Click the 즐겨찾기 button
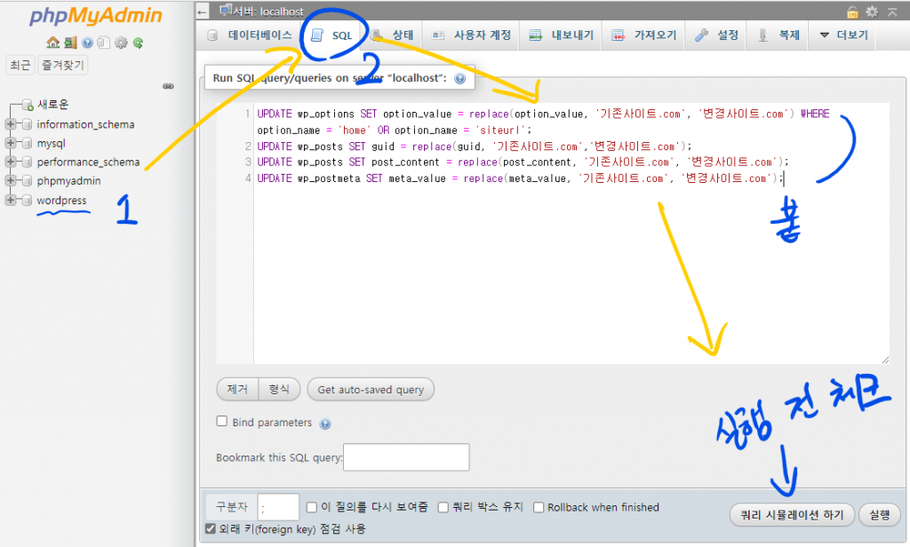The width and height of the screenshot is (910, 547). [63, 65]
